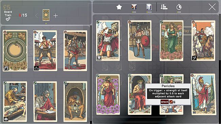
Task: Click ability icon on bloody gladiator card
Action: (36, 68)
